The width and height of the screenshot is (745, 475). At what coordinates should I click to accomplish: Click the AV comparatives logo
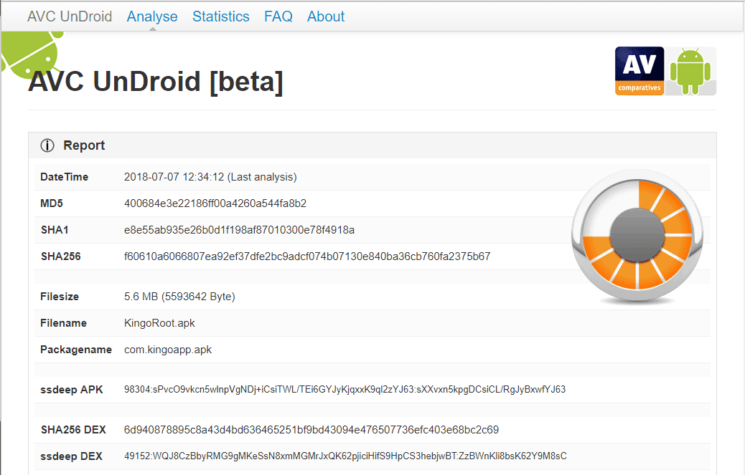(639, 71)
